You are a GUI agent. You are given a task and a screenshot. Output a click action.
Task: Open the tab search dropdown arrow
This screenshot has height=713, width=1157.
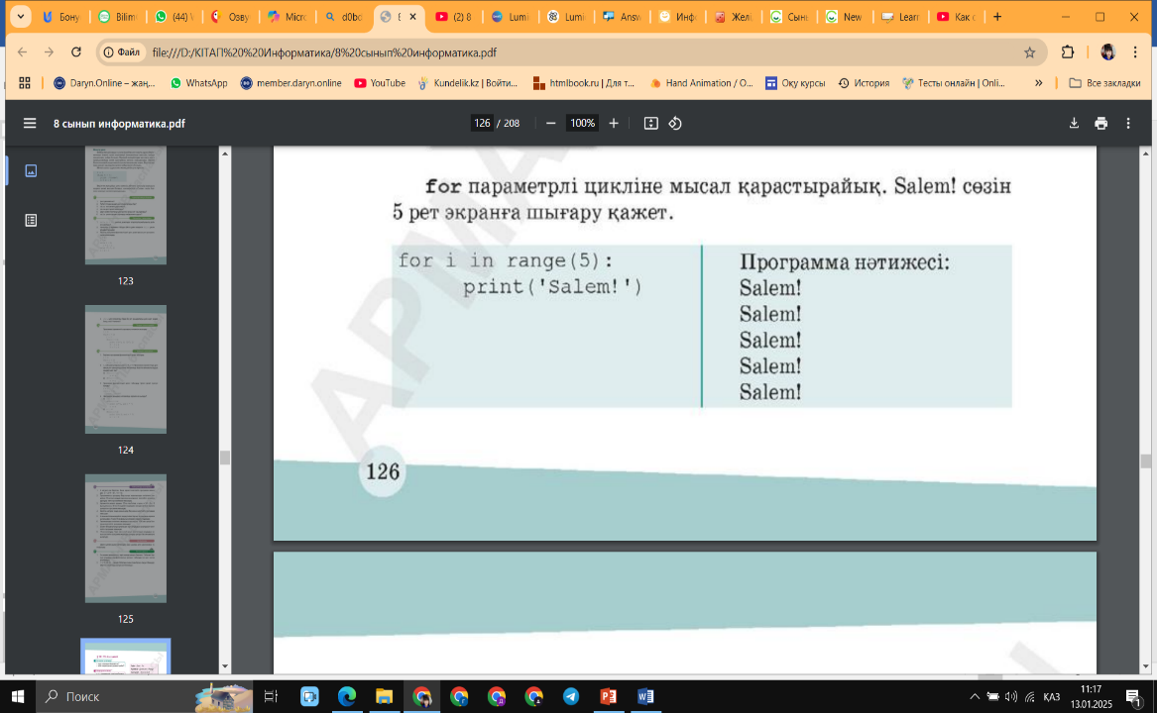click(x=21, y=16)
